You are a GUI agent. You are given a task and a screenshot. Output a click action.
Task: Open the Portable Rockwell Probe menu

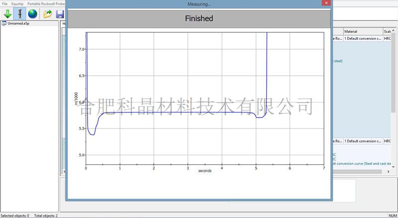[46, 3]
